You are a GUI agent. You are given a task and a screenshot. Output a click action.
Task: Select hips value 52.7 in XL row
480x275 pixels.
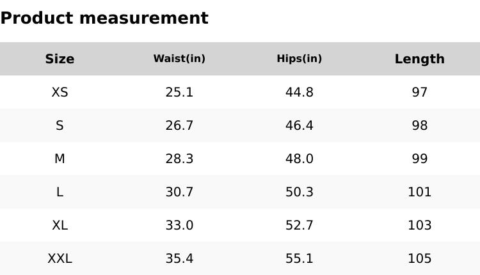[300, 225]
